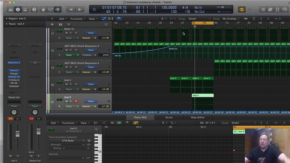This screenshot has width=290, height=163.
Task: Go to beginning transport button
Action: [x=71, y=10]
